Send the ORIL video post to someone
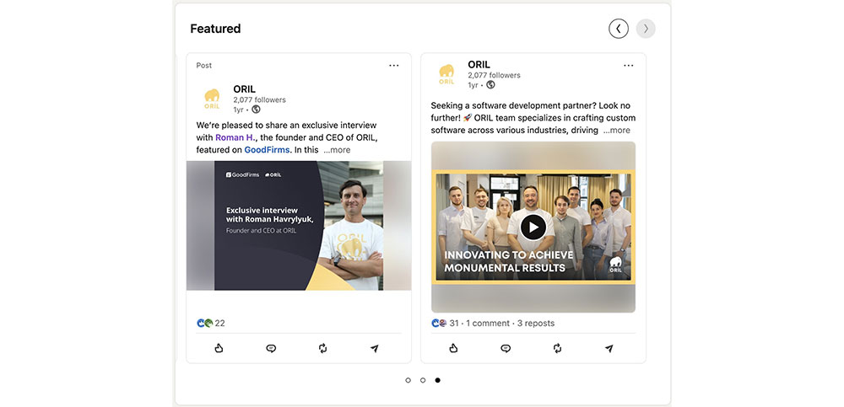 (x=609, y=348)
